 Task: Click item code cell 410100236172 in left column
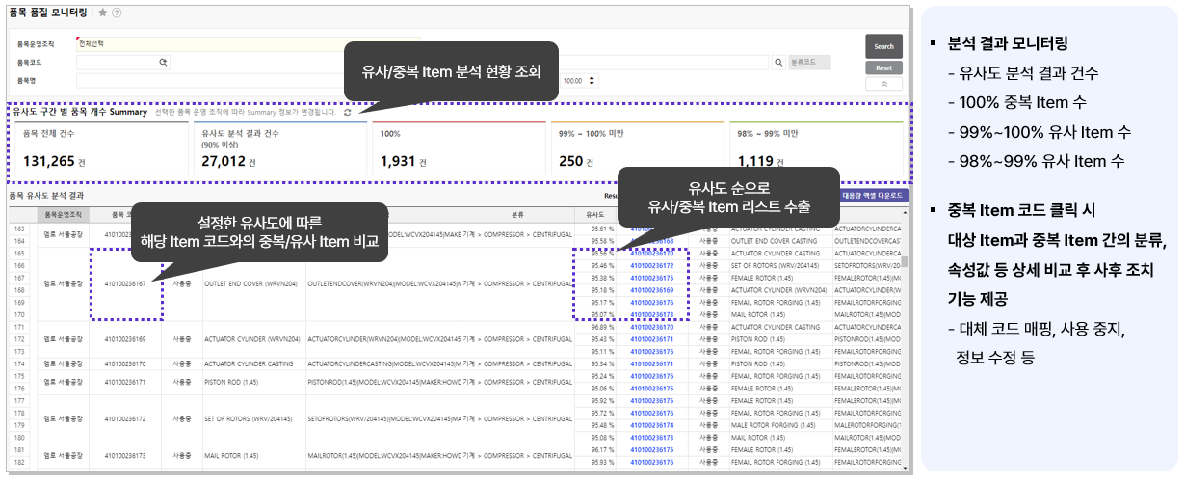click(x=124, y=419)
